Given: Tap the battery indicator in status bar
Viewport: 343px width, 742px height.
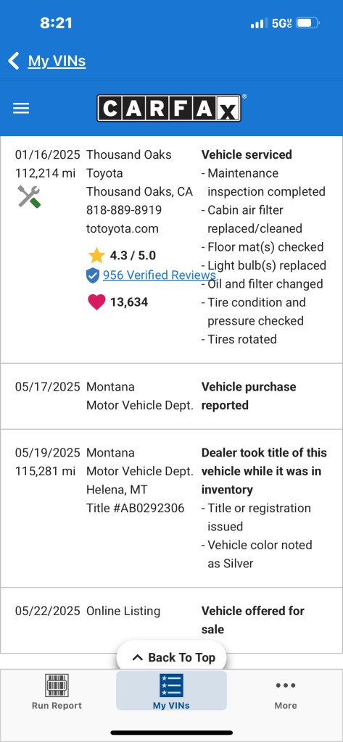Looking at the screenshot, I should coord(308,22).
